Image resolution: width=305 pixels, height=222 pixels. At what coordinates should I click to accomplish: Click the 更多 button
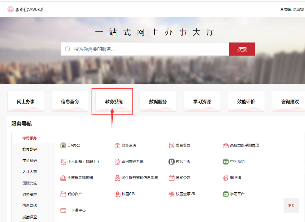[x=291, y=206]
